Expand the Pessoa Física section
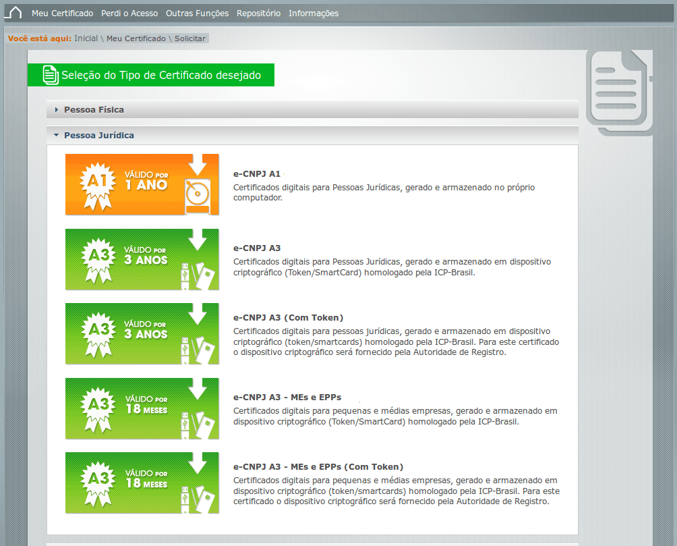 pyautogui.click(x=313, y=110)
